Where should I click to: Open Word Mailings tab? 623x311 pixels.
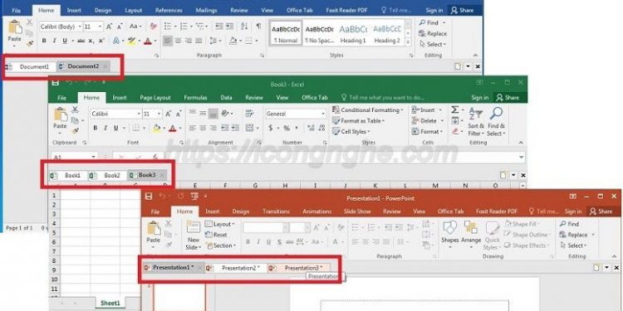pyautogui.click(x=206, y=11)
